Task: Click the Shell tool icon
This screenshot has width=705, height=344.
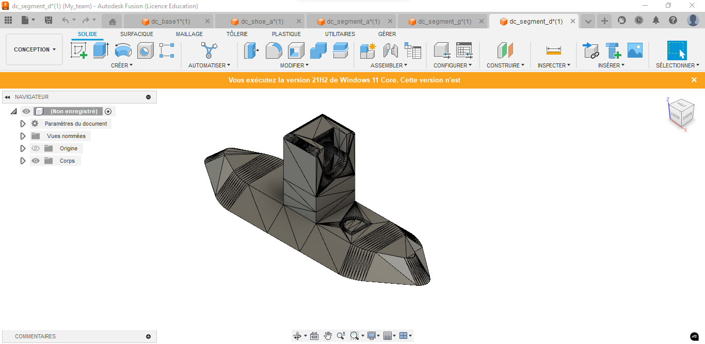Action: coord(296,50)
